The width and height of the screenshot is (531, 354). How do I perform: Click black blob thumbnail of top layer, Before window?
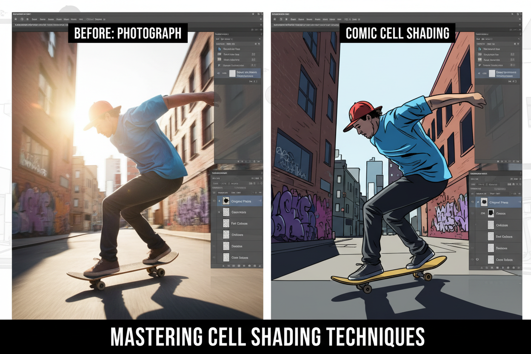(226, 201)
